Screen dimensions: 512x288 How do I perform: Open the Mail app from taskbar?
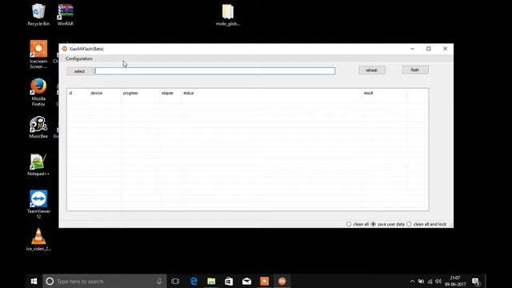coord(246,281)
